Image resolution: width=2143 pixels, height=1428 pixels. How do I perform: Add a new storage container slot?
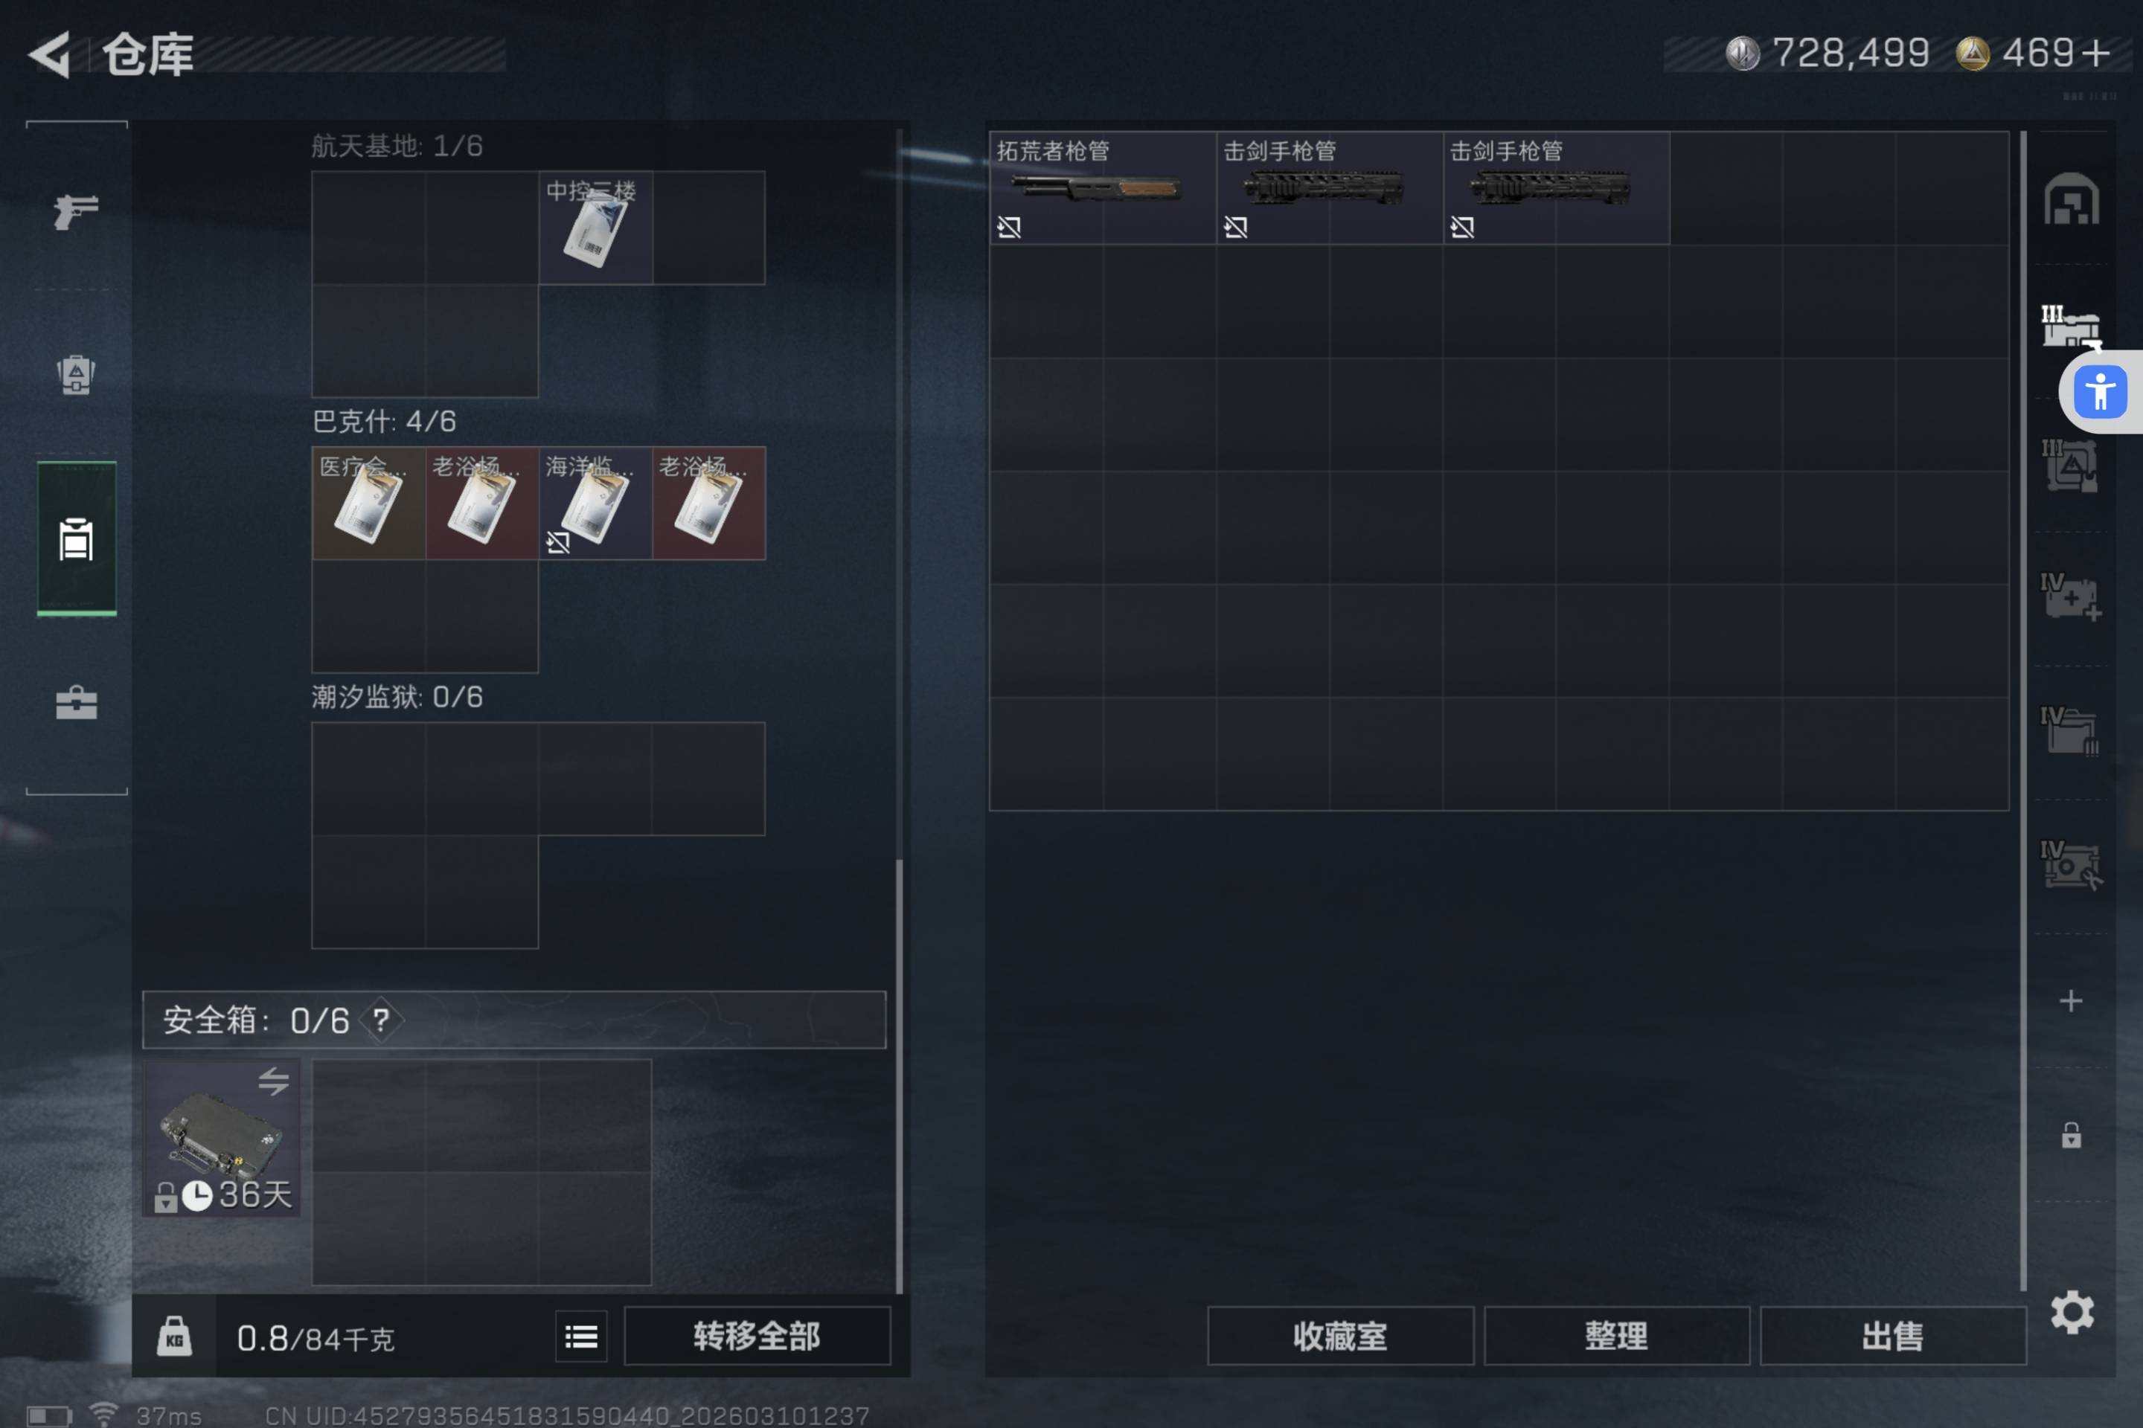(2071, 1001)
